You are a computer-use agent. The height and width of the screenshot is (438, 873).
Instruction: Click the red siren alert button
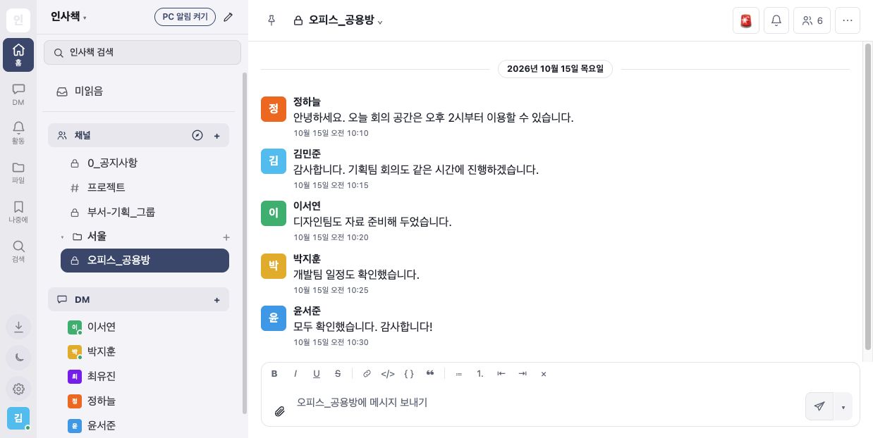coord(746,20)
